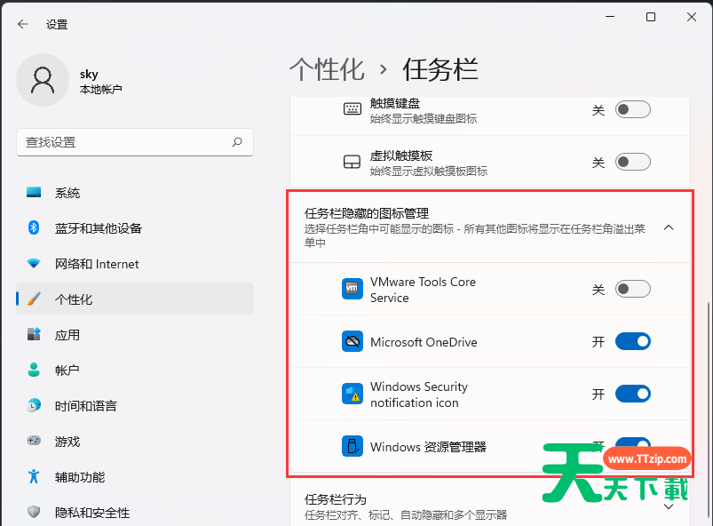Click 始终显示虚拟触摸板图标 description text
This screenshot has width=713, height=526.
click(x=428, y=171)
